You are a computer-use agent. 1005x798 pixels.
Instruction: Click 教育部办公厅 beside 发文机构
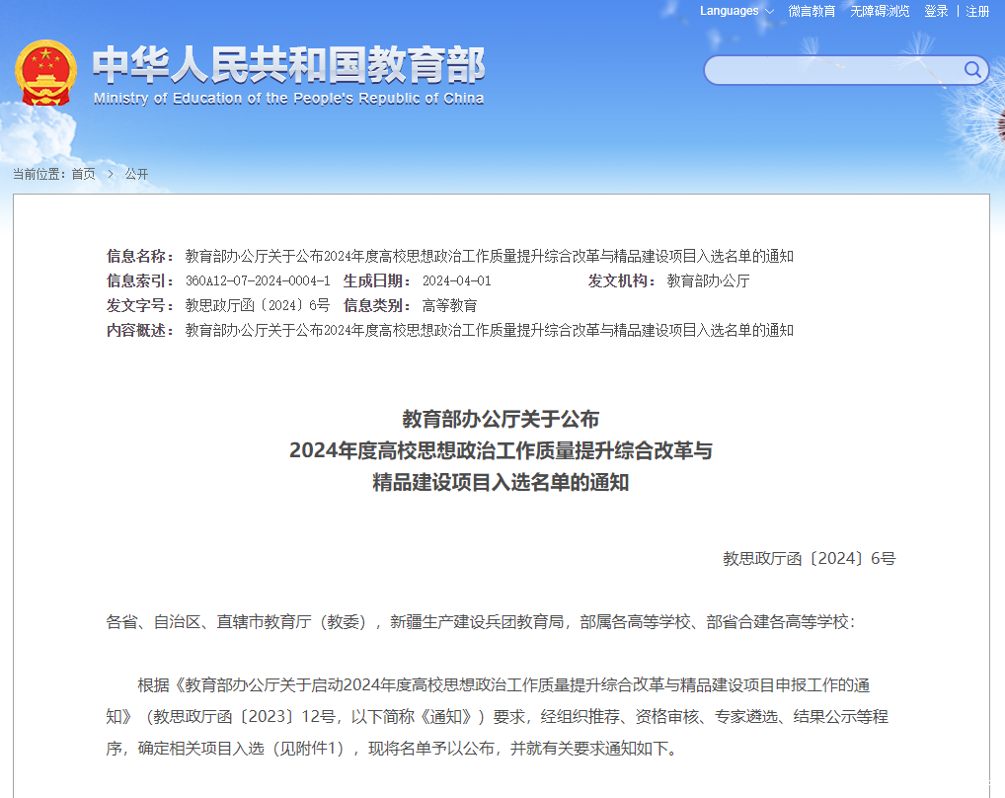[x=708, y=280]
